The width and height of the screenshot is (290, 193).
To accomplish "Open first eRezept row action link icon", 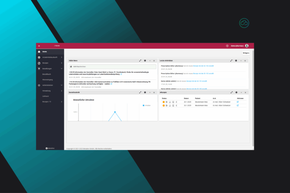I will 238,102.
